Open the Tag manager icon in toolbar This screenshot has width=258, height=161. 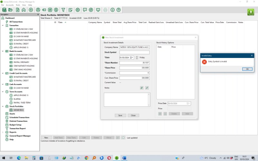pyautogui.click(x=44, y=10)
